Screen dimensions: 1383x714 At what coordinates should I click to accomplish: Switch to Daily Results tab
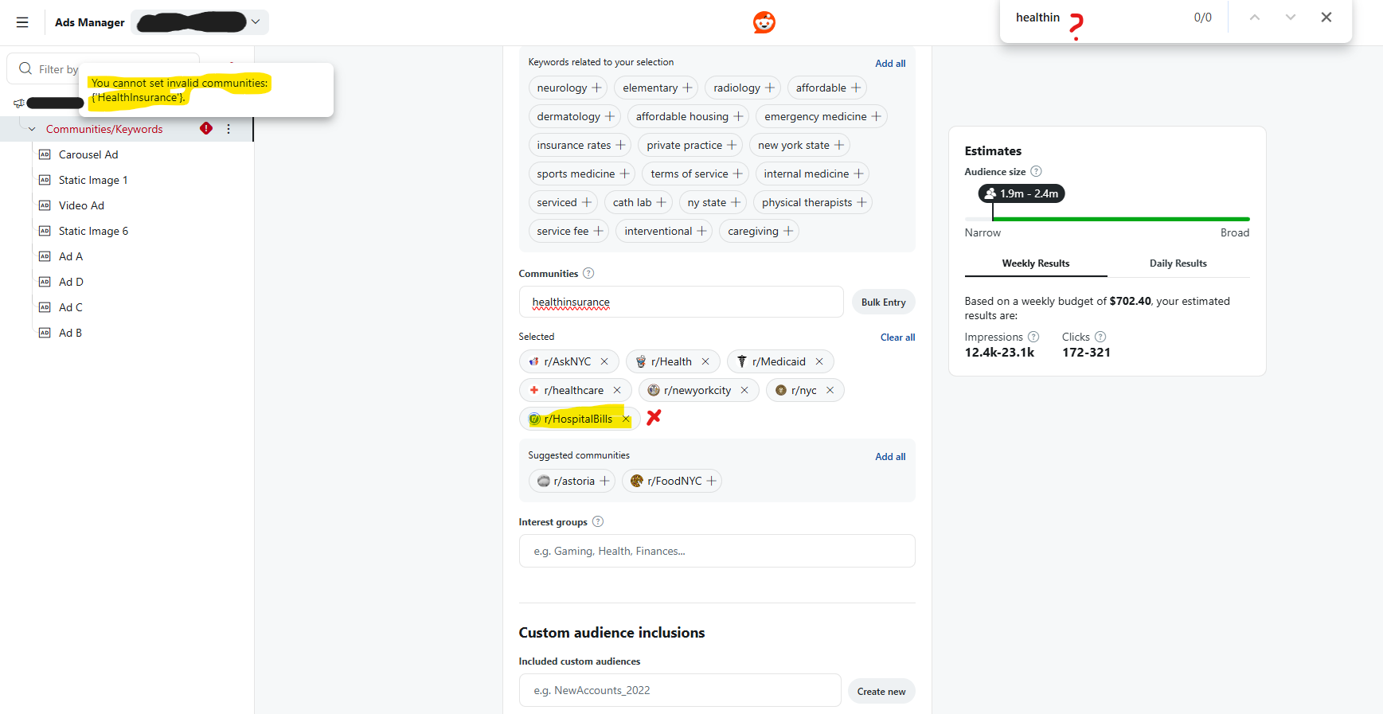pyautogui.click(x=1178, y=263)
